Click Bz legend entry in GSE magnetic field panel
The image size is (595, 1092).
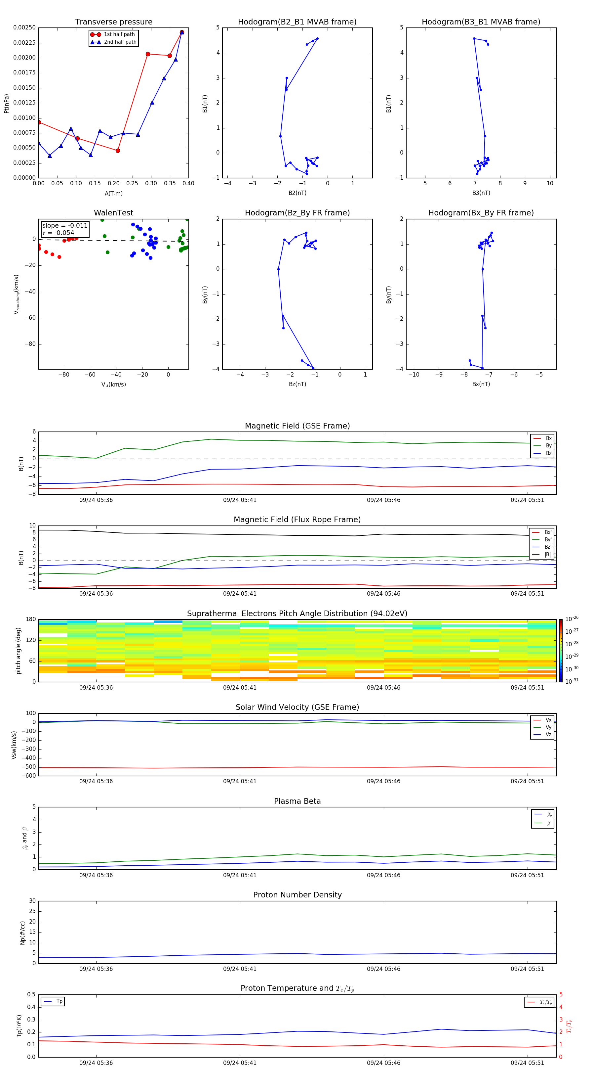pyautogui.click(x=542, y=454)
